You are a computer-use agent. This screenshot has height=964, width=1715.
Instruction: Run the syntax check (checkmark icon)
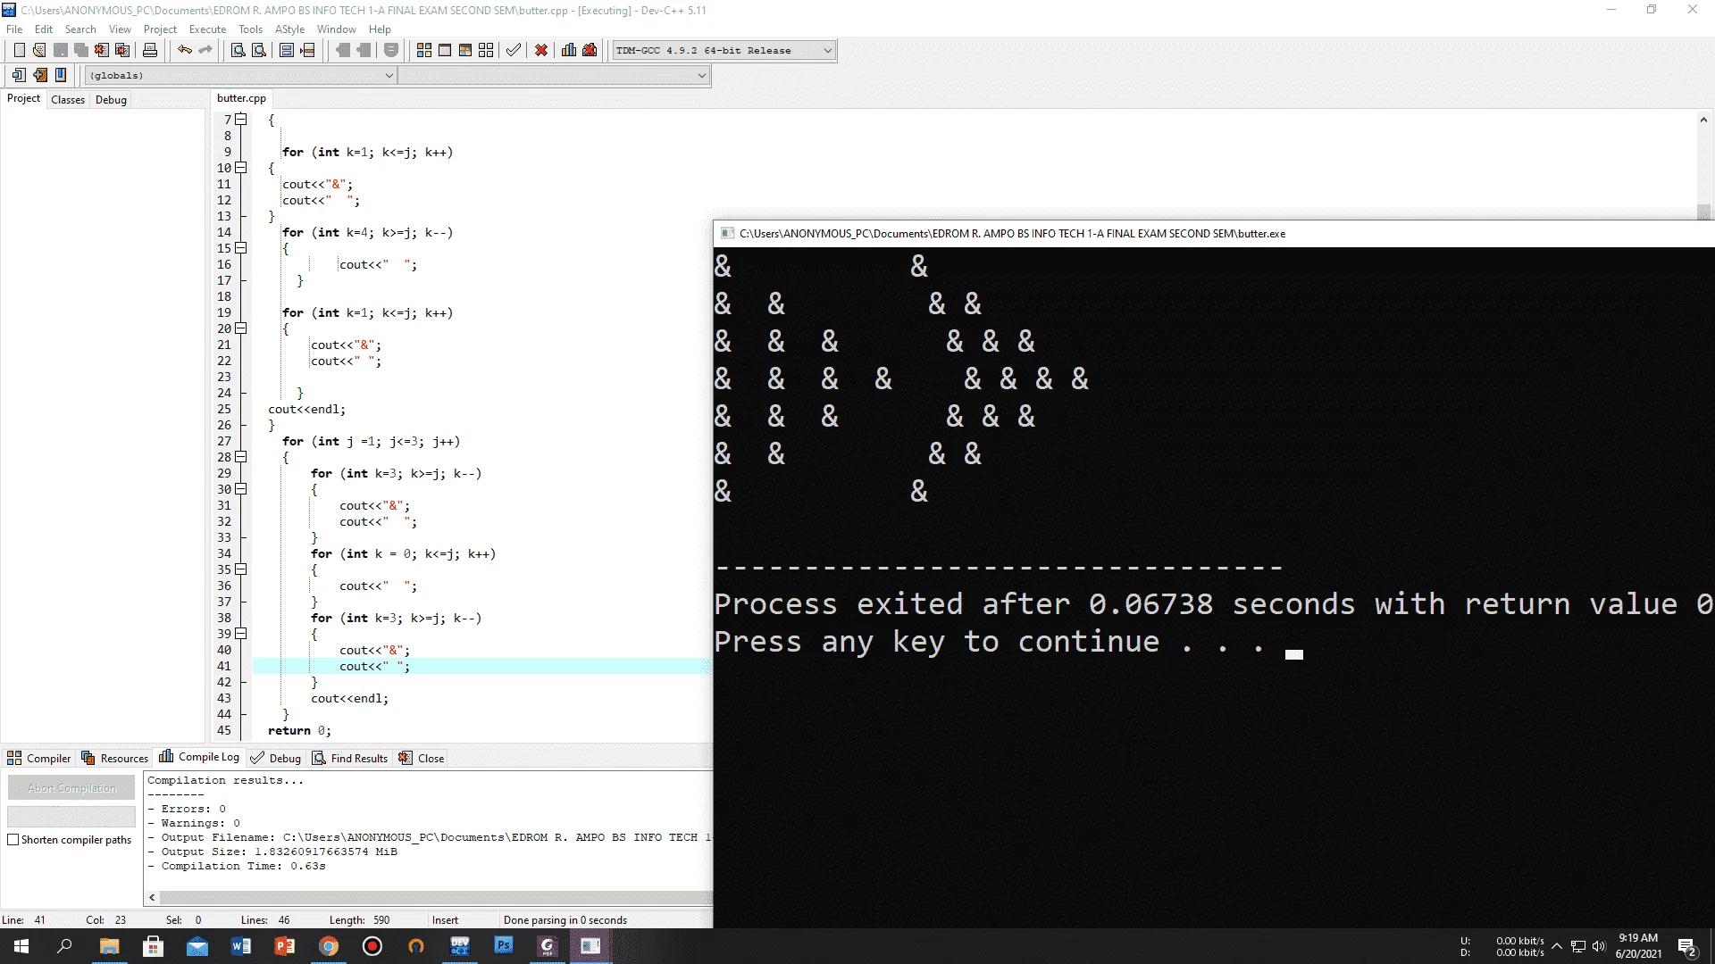pos(514,50)
